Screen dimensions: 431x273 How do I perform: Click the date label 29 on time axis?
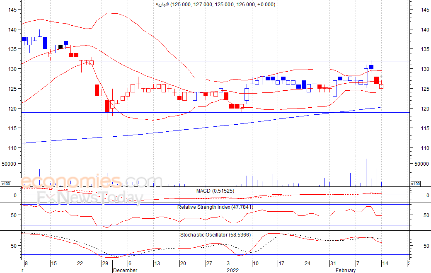tap(105, 263)
